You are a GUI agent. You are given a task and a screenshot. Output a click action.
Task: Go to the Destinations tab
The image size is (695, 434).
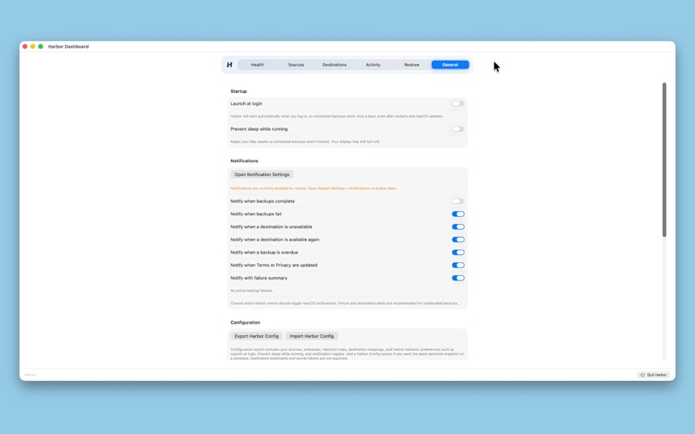pos(334,64)
